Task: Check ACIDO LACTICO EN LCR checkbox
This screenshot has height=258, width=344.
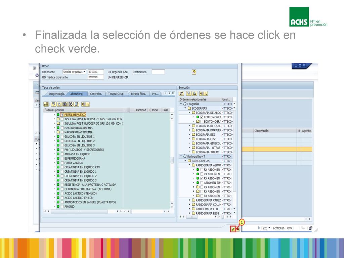Action: [x=62, y=198]
